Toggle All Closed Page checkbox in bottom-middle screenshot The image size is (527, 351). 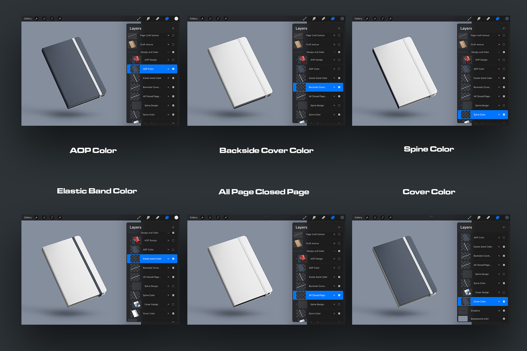tap(339, 295)
